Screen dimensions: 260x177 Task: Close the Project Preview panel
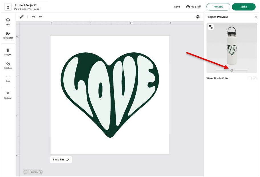[255, 17]
